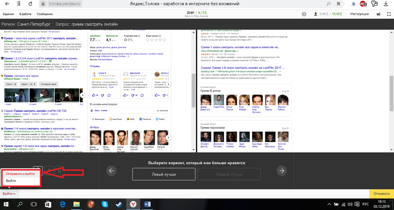The image size is (394, 210).
Task: Open the Yandex home Я button
Action: click(x=19, y=4)
